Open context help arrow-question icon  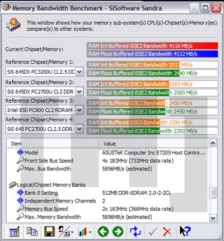click(x=185, y=231)
